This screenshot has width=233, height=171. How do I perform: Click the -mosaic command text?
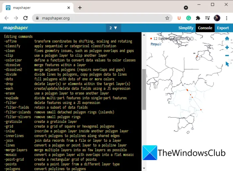coord(10,155)
